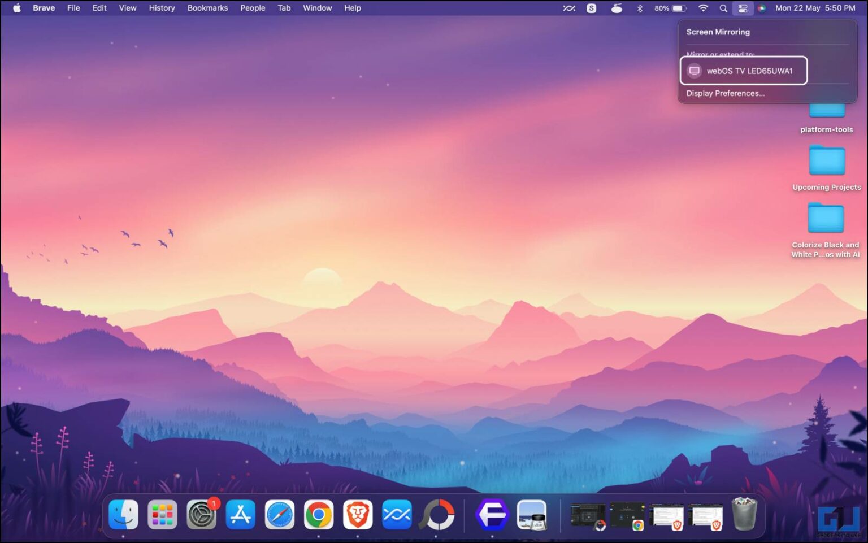Image resolution: width=868 pixels, height=543 pixels.
Task: Open Safari from the Dock
Action: point(279,515)
